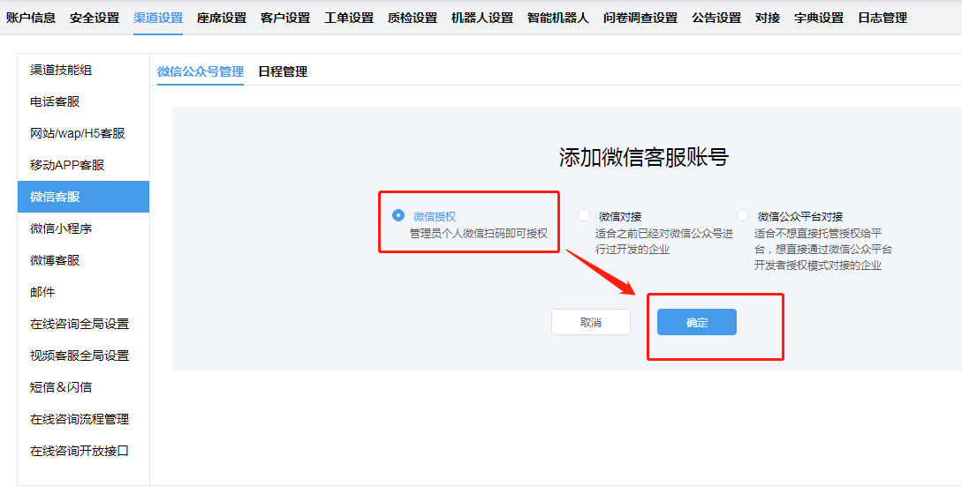The height and width of the screenshot is (494, 962).
Task: Open 微博客服 in the sidebar
Action: [83, 260]
